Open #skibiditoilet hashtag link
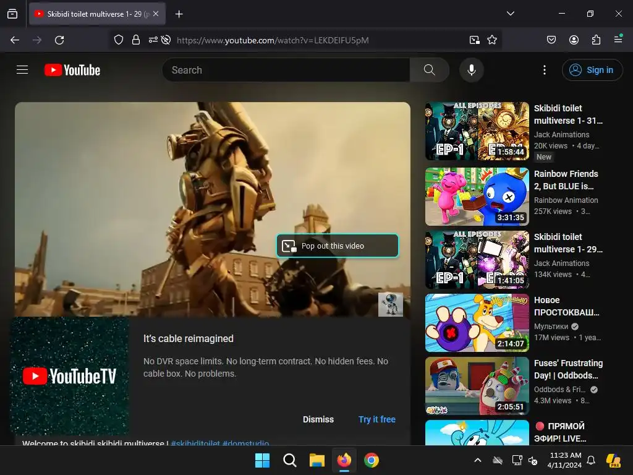This screenshot has width=633, height=475. click(x=195, y=443)
